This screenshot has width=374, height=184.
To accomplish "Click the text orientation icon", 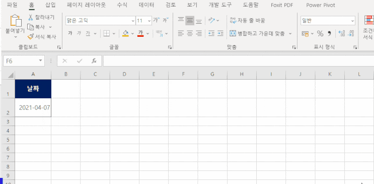I will coord(211,21).
